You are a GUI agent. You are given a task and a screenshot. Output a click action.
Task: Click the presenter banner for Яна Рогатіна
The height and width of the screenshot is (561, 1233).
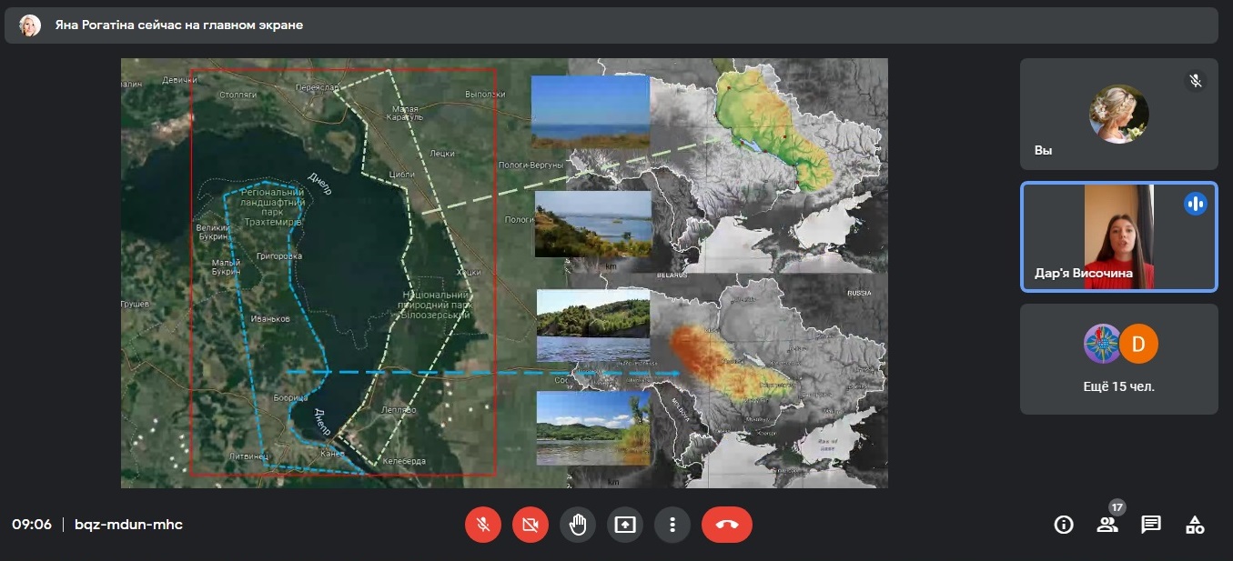(x=611, y=25)
